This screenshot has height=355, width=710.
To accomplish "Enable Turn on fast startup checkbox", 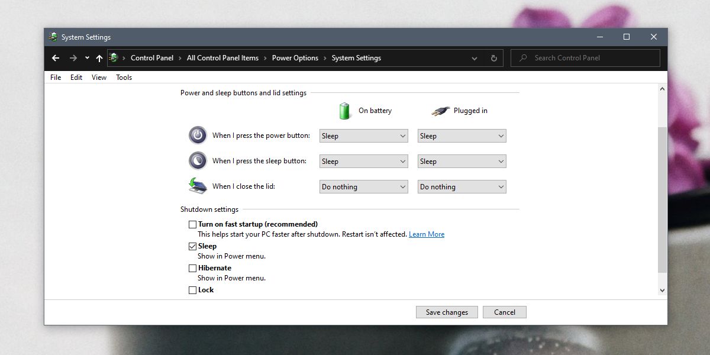I will (192, 224).
